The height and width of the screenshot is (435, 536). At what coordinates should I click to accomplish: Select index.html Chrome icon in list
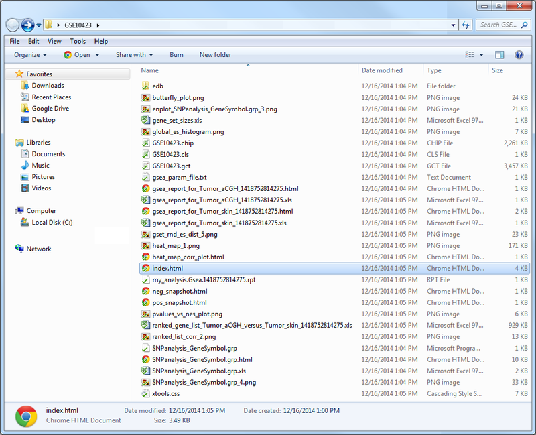tap(145, 269)
